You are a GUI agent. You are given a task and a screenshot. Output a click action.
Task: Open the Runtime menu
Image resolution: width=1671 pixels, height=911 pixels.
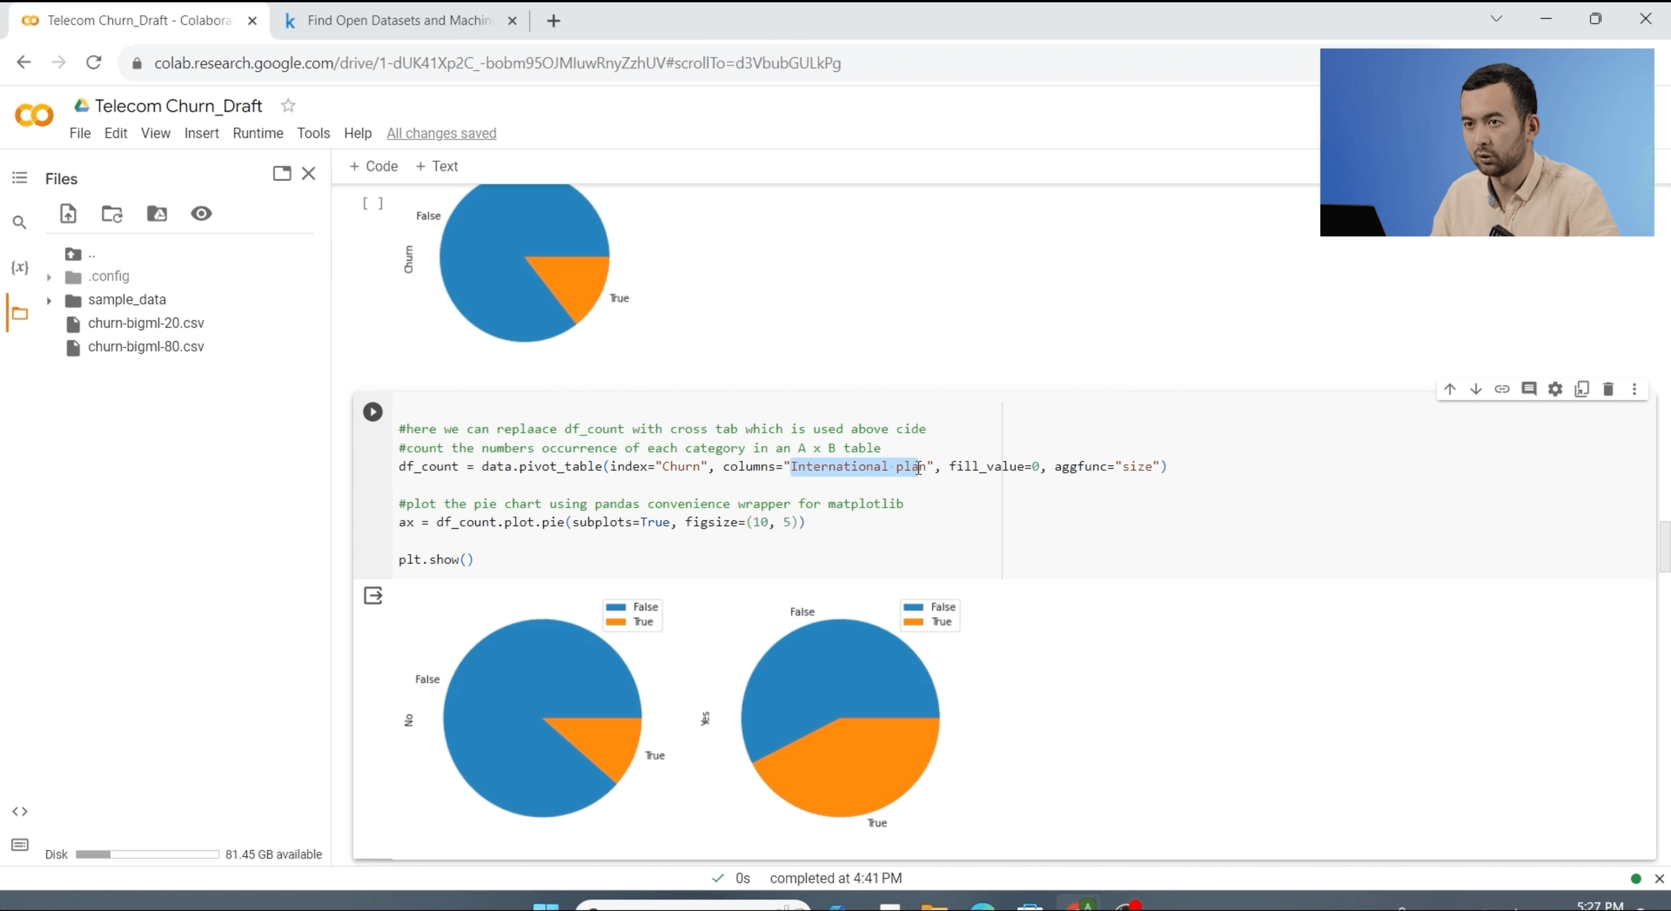click(258, 133)
